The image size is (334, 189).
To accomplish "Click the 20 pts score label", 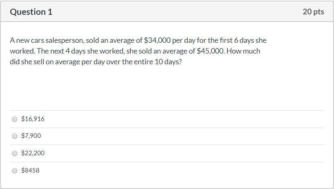I will click(313, 12).
